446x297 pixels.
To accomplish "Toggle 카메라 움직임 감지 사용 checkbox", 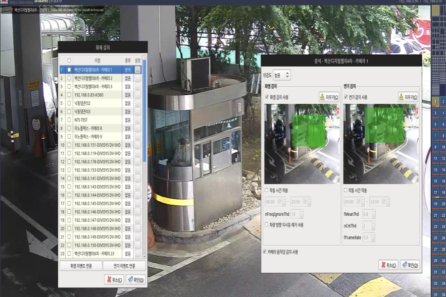I will 265,252.
